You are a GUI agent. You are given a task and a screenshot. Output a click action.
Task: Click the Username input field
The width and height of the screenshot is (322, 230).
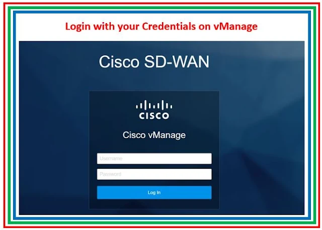[154, 159]
